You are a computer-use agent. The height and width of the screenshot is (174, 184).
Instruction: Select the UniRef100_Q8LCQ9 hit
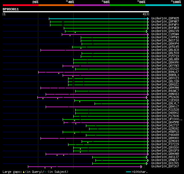[x=165, y=82]
